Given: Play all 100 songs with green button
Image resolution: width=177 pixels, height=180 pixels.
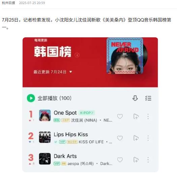Looking at the screenshot, I should [x=31, y=98].
